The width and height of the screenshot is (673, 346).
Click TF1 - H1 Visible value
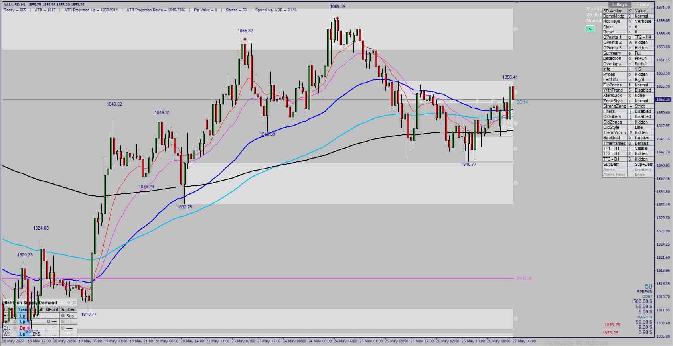[643, 148]
